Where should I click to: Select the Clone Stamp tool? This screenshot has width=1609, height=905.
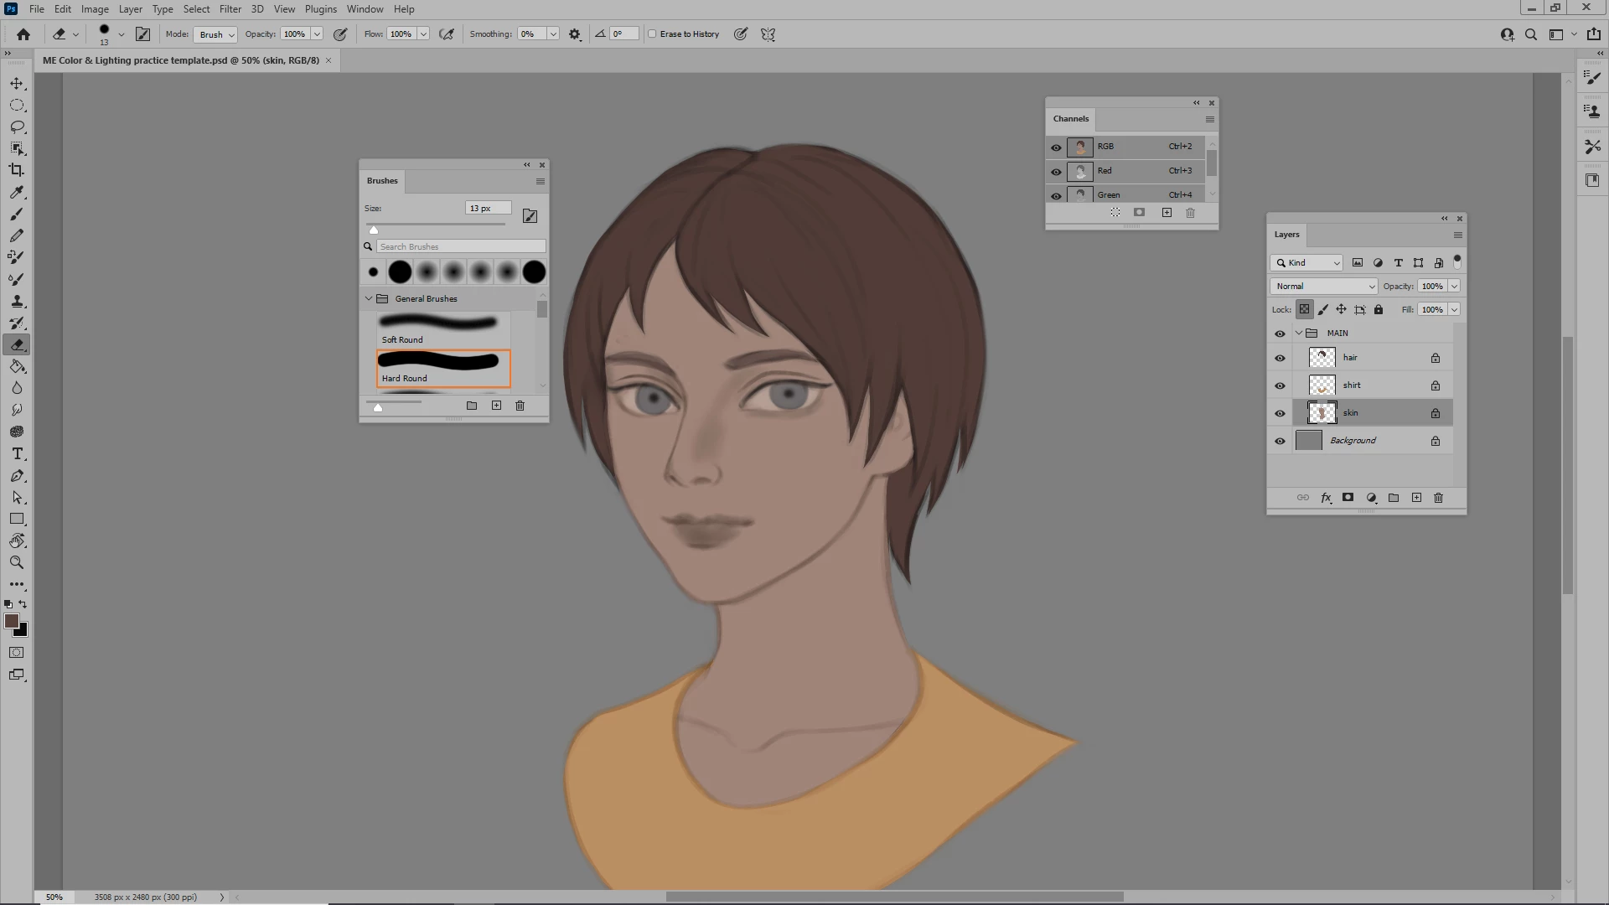pos(17,301)
